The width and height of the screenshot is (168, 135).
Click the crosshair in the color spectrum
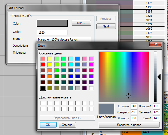(x=128, y=95)
